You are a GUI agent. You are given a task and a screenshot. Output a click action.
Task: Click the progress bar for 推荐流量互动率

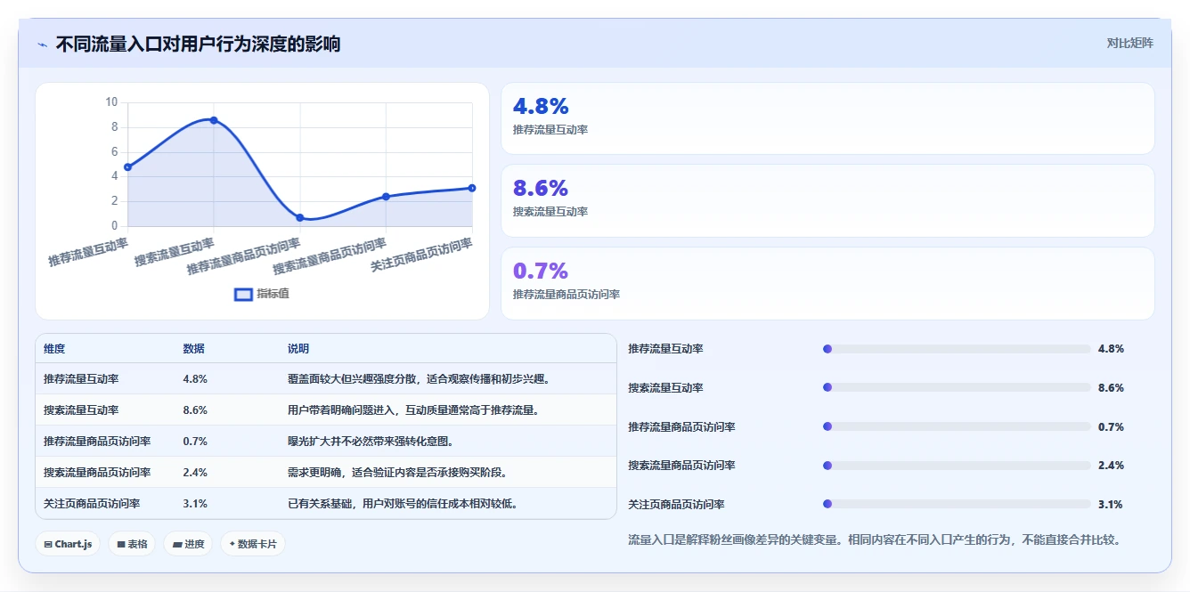pos(957,349)
